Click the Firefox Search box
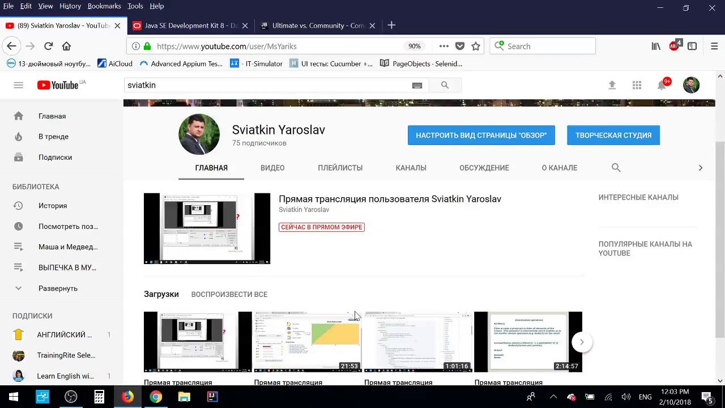This screenshot has width=725, height=408. point(543,46)
